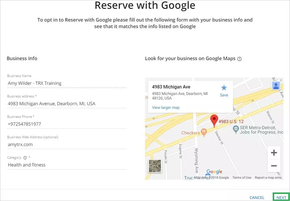The width and height of the screenshot is (290, 201).
Task: Zoom in the map with plus button
Action: pos(274,153)
